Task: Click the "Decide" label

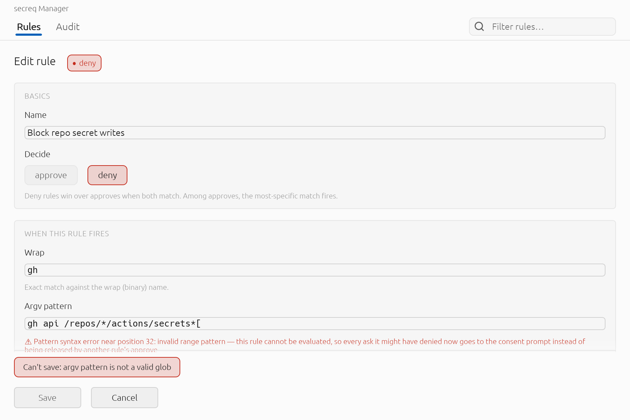Action: click(x=37, y=154)
